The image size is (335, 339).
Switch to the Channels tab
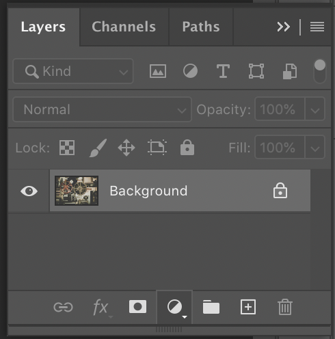124,27
